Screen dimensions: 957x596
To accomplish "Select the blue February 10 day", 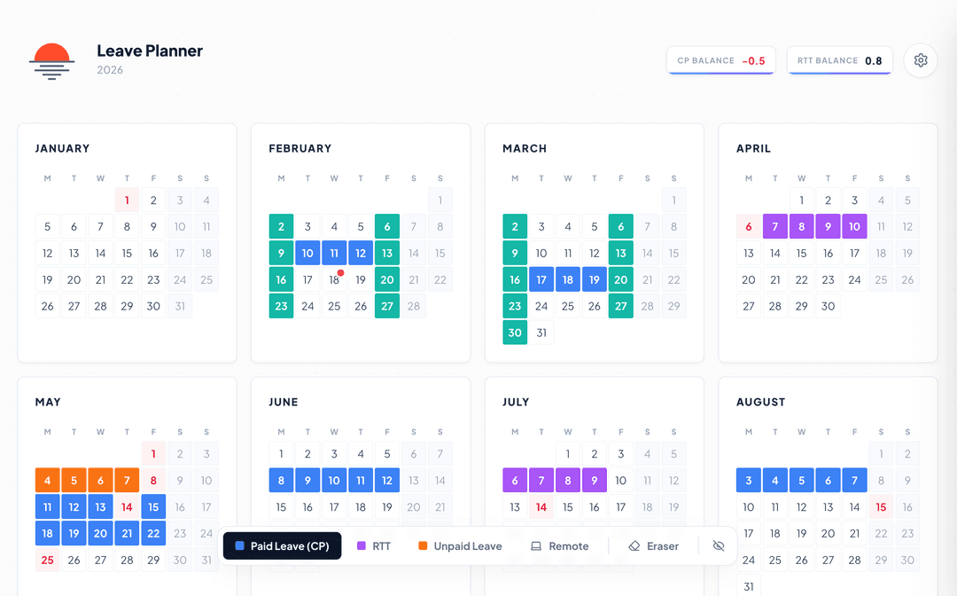I will (x=307, y=254).
